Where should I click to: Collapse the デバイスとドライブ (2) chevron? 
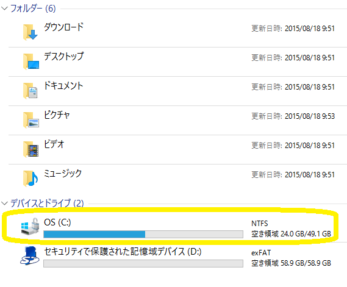(5, 203)
